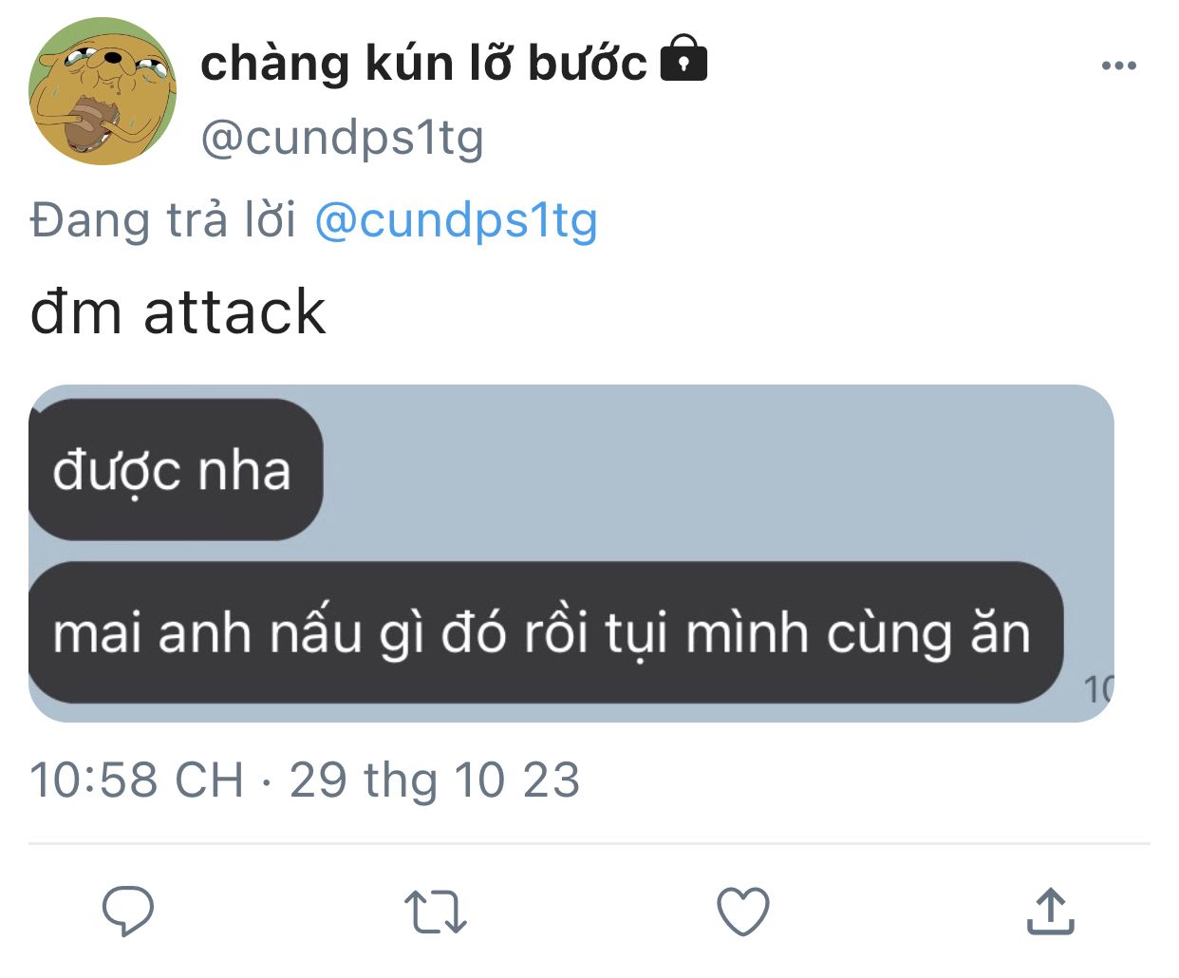Open the three-dot more options menu

click(1119, 66)
